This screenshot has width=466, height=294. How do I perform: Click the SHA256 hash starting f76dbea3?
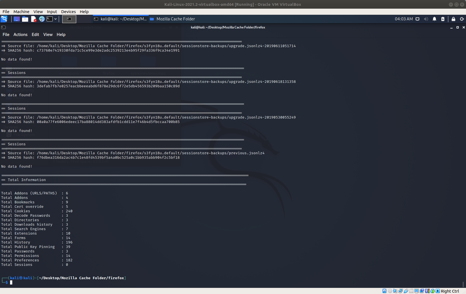pyautogui.click(x=108, y=158)
